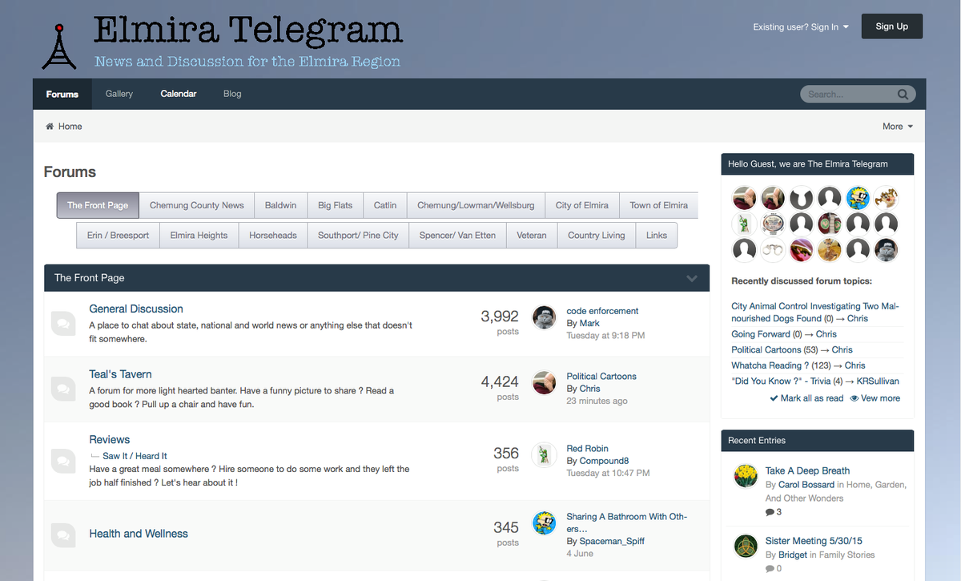Click into the Search input field
Screen dimensions: 961x581
click(x=849, y=95)
